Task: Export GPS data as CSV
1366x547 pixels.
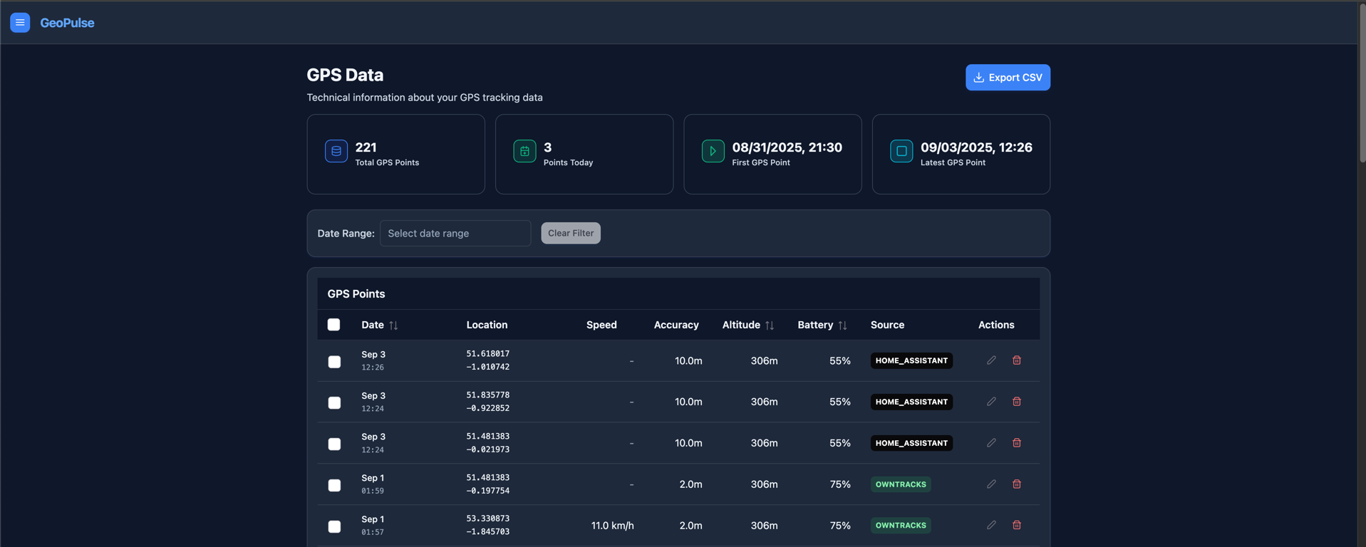Action: tap(1008, 78)
